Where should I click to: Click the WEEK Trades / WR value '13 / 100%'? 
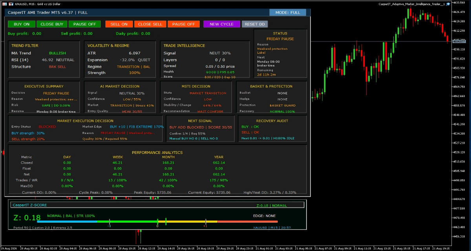tap(118, 180)
